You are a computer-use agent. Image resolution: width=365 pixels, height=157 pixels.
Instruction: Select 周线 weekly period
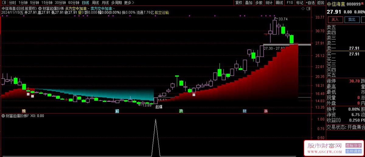(x=95, y=3)
